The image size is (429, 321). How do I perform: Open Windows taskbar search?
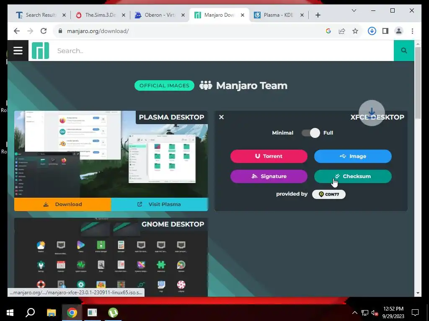coord(30,313)
